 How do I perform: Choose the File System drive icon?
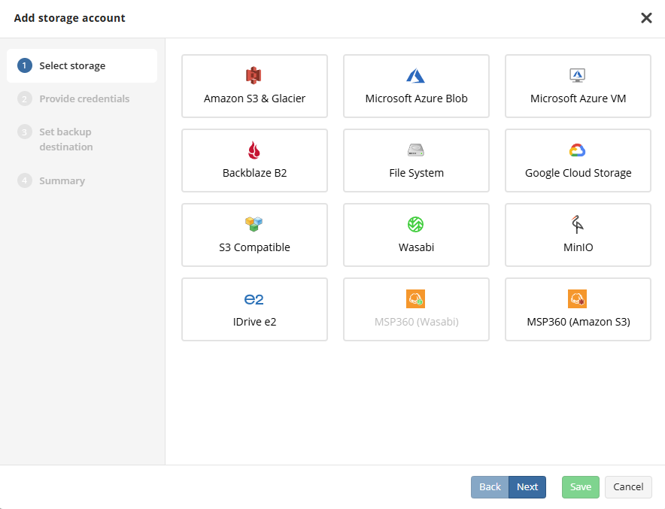pyautogui.click(x=416, y=150)
